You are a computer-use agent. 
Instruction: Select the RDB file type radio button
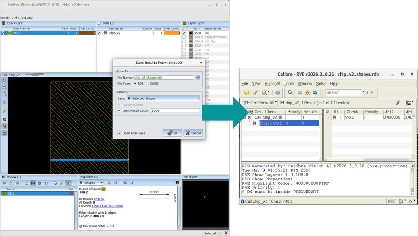[135, 84]
